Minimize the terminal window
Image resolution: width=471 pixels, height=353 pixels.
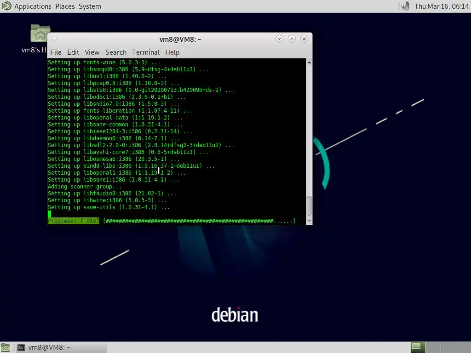click(279, 39)
